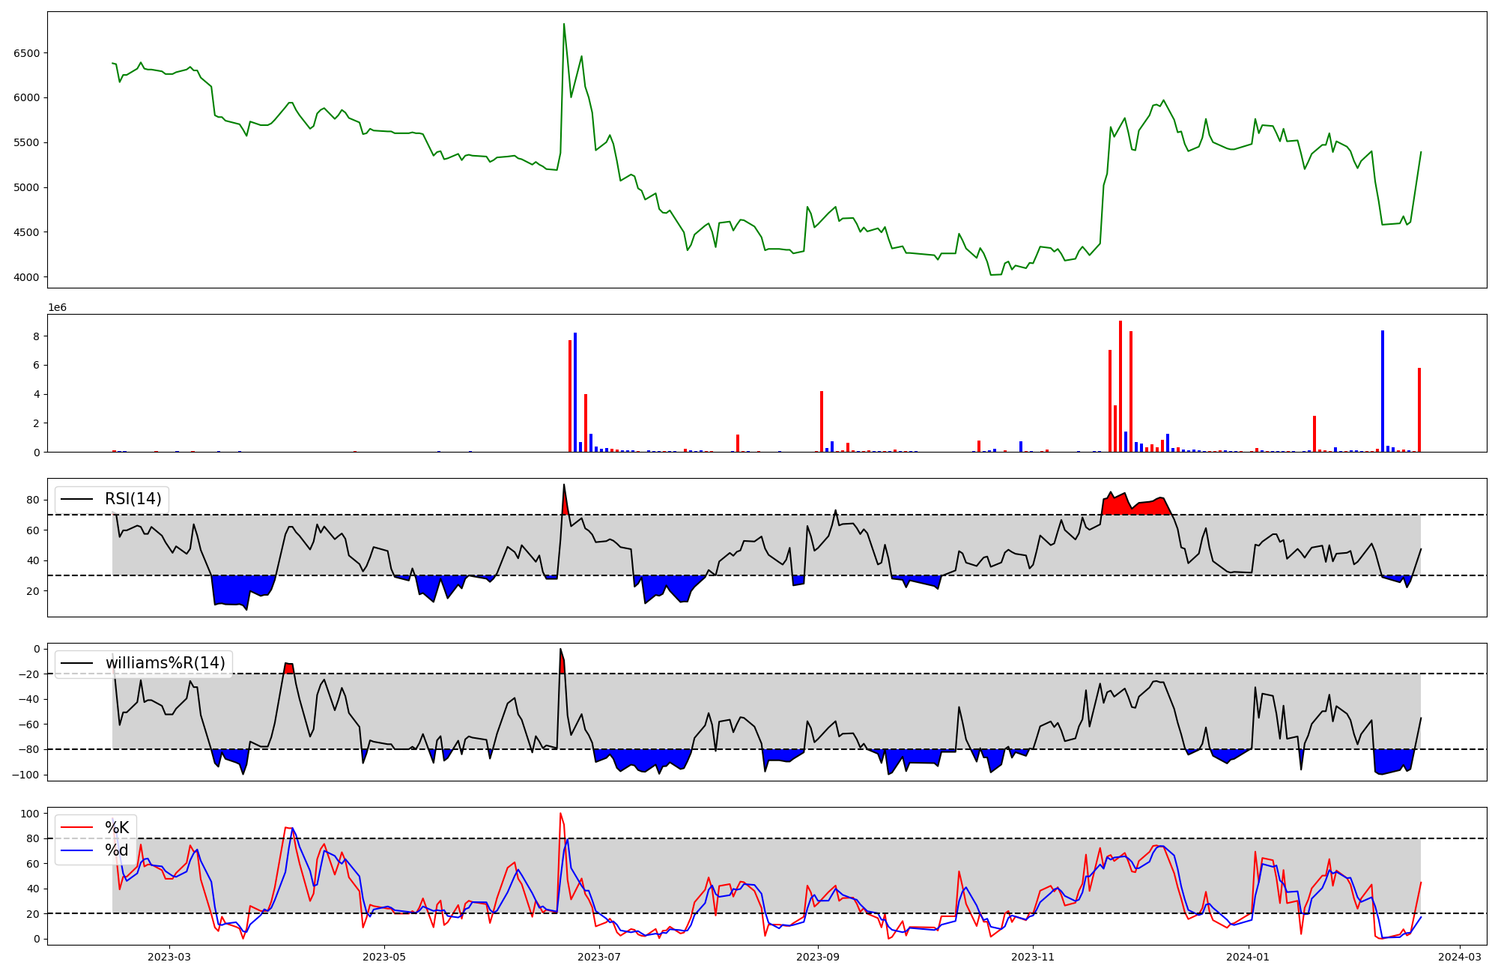Click the %K legend entry
This screenshot has height=974, width=1498.
point(116,828)
